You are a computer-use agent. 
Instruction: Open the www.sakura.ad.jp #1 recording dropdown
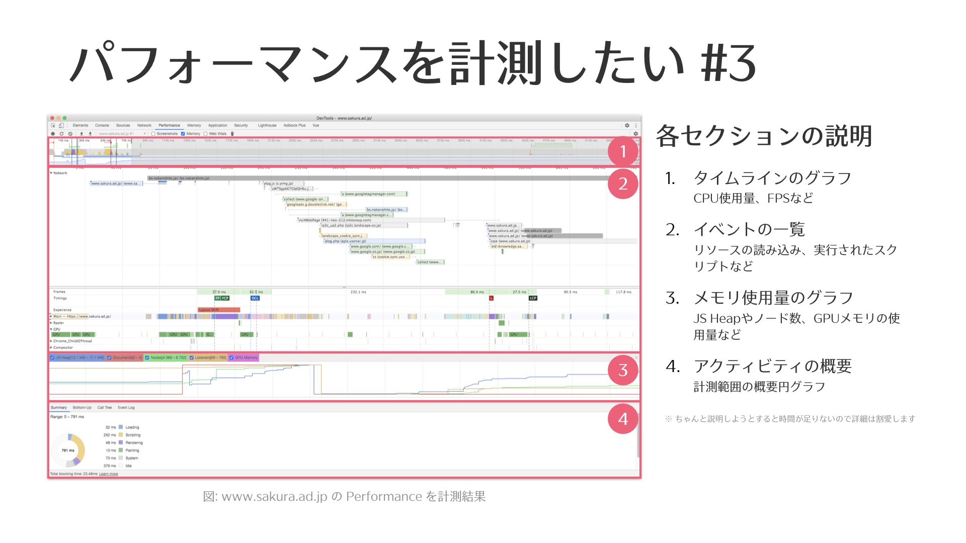tap(122, 134)
